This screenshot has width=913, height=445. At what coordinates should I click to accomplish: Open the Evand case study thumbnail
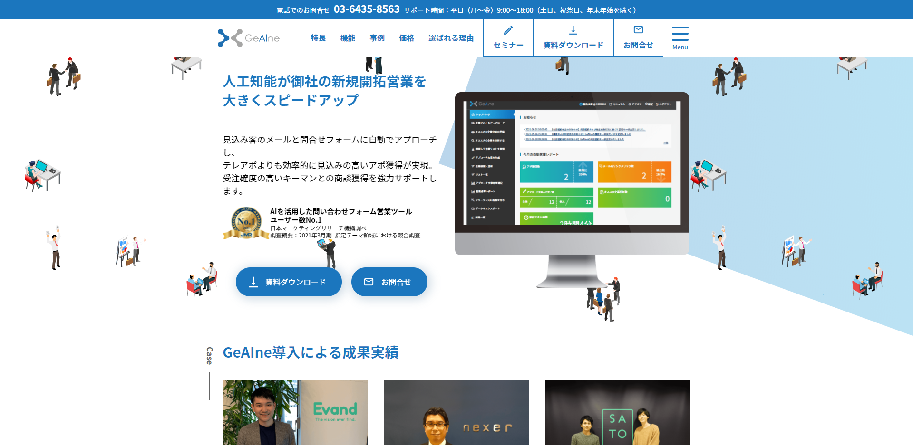tap(295, 413)
